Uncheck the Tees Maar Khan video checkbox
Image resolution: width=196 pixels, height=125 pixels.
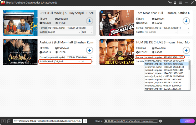point(102,12)
